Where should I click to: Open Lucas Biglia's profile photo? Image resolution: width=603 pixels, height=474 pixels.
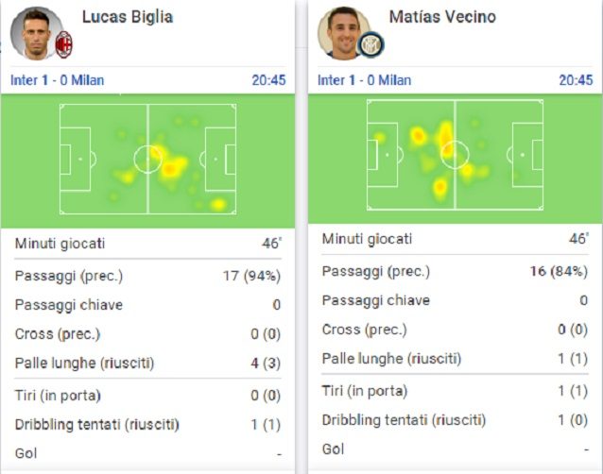click(x=36, y=34)
